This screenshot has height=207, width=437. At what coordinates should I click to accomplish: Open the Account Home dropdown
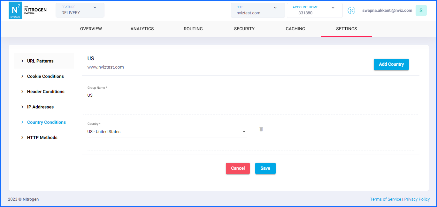[x=314, y=10]
